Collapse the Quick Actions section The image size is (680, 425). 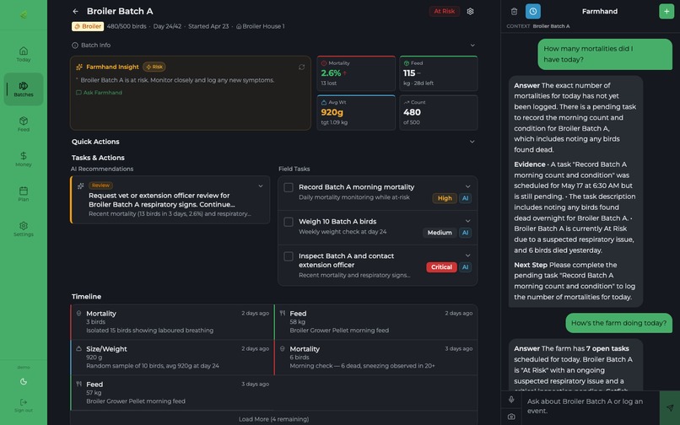pyautogui.click(x=472, y=142)
